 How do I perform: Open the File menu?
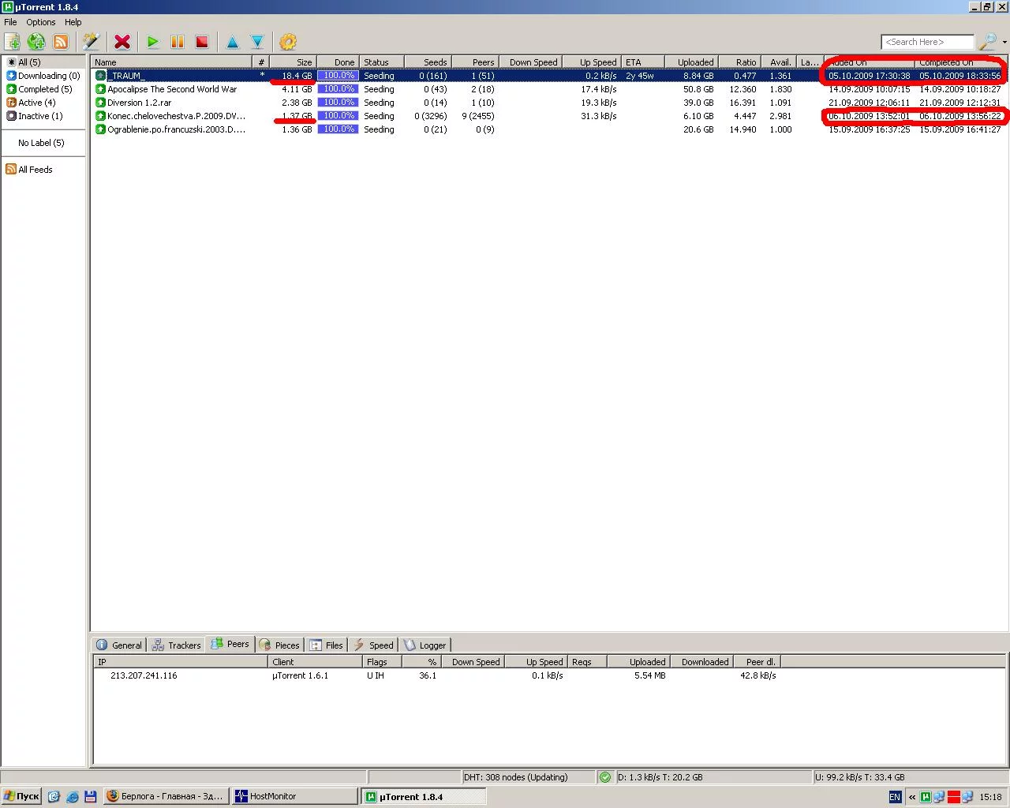(10, 22)
